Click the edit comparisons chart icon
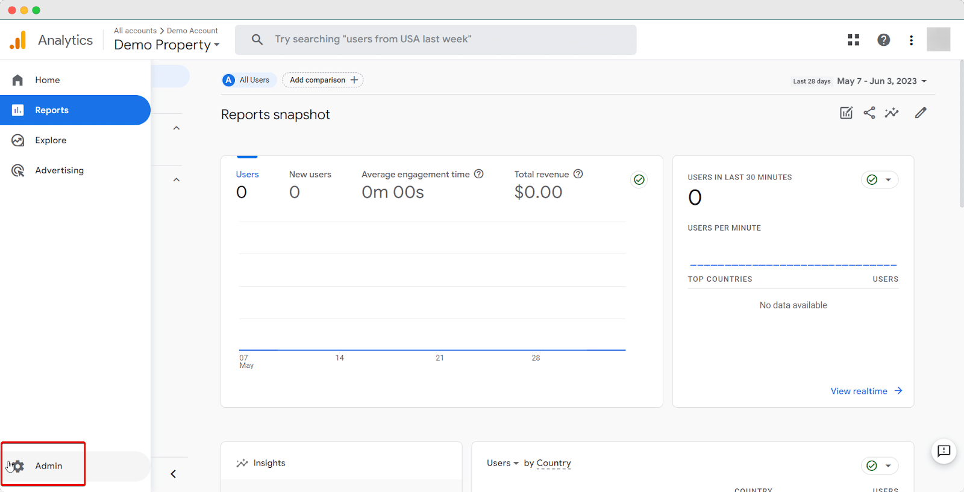964x492 pixels. point(846,113)
